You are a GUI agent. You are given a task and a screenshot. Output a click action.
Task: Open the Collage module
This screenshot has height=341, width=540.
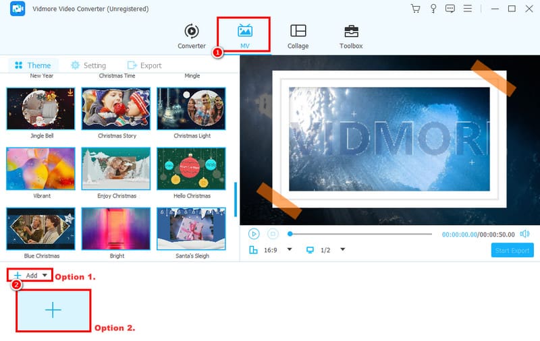coord(298,36)
